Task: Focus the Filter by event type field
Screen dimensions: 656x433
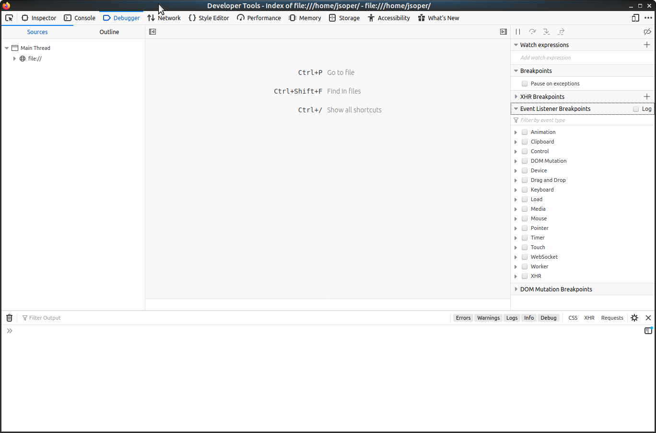Action: click(583, 120)
